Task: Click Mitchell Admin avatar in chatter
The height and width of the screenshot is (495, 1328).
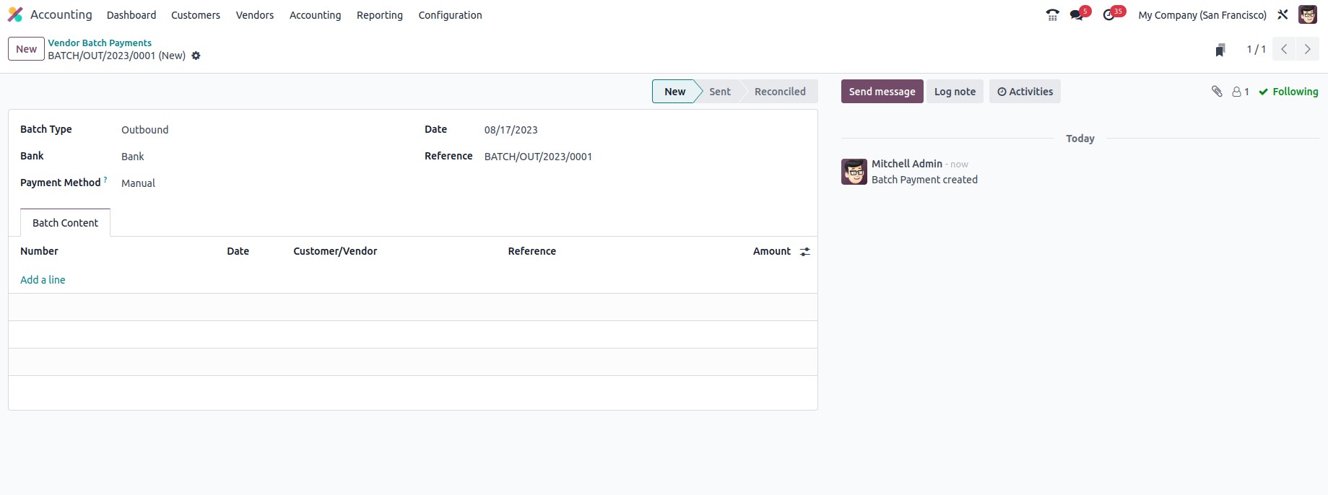Action: [854, 172]
